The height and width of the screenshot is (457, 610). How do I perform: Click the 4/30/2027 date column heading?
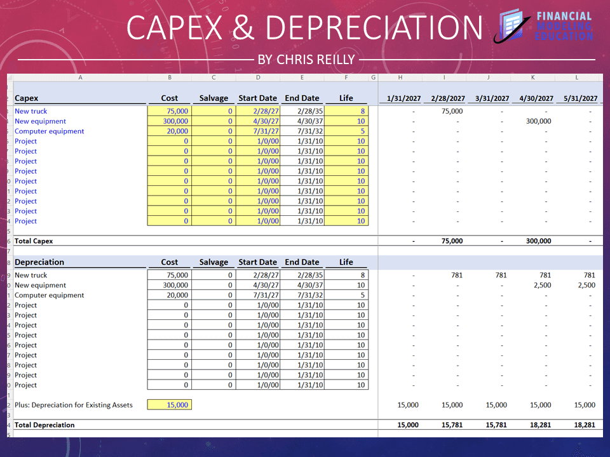tap(536, 99)
